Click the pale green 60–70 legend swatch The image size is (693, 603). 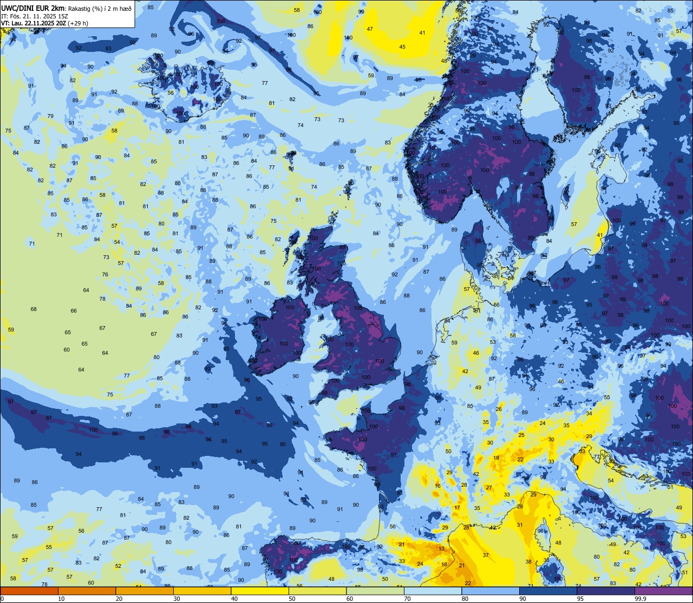tap(375, 591)
